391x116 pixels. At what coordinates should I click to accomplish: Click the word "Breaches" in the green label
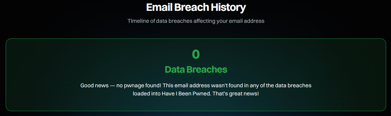point(207,70)
